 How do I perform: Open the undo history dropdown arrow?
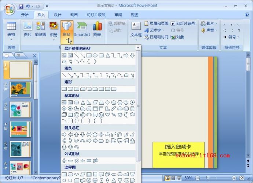[32, 6]
